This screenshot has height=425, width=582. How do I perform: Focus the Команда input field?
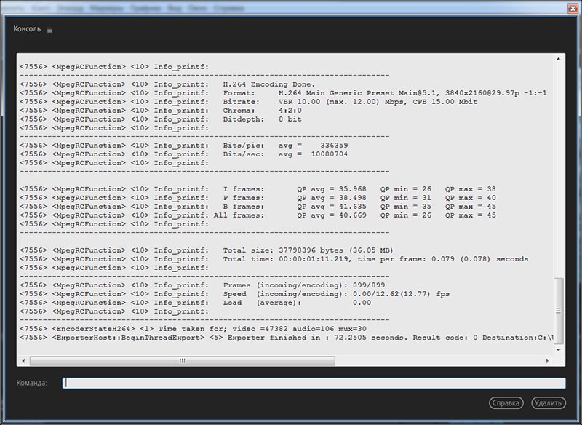[314, 383]
